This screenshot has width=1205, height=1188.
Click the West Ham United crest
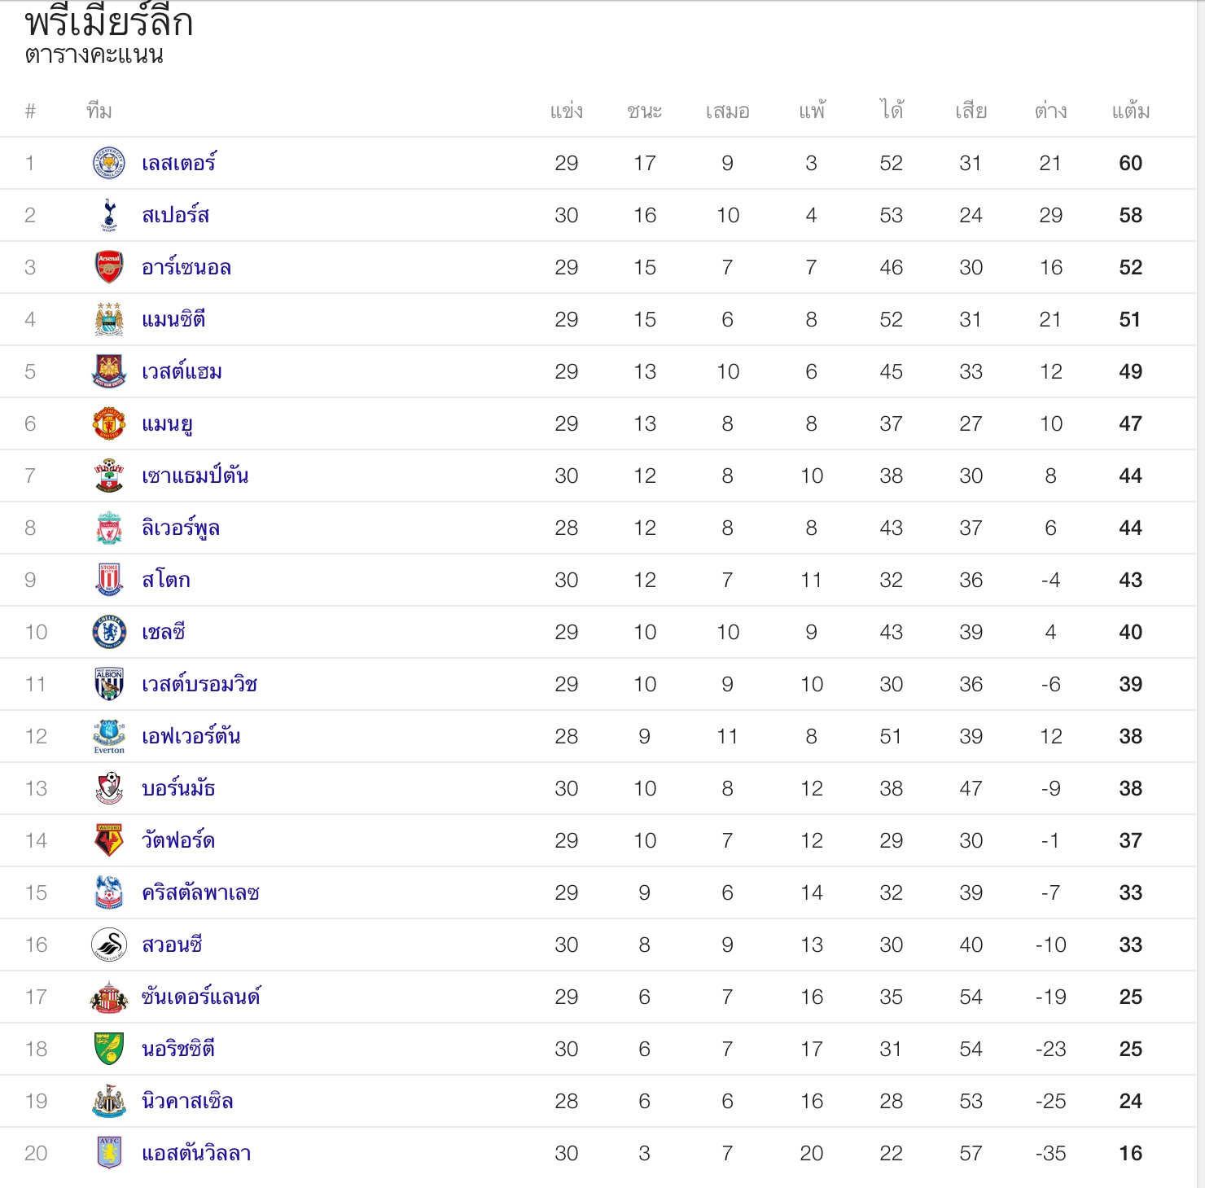(x=109, y=371)
